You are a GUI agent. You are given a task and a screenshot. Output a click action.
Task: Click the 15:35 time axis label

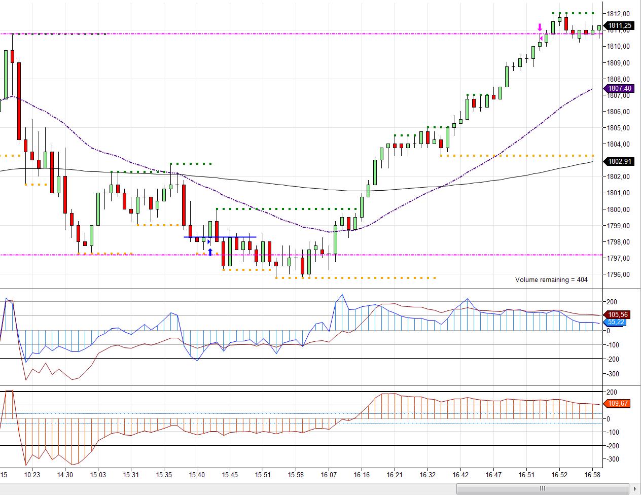164,475
